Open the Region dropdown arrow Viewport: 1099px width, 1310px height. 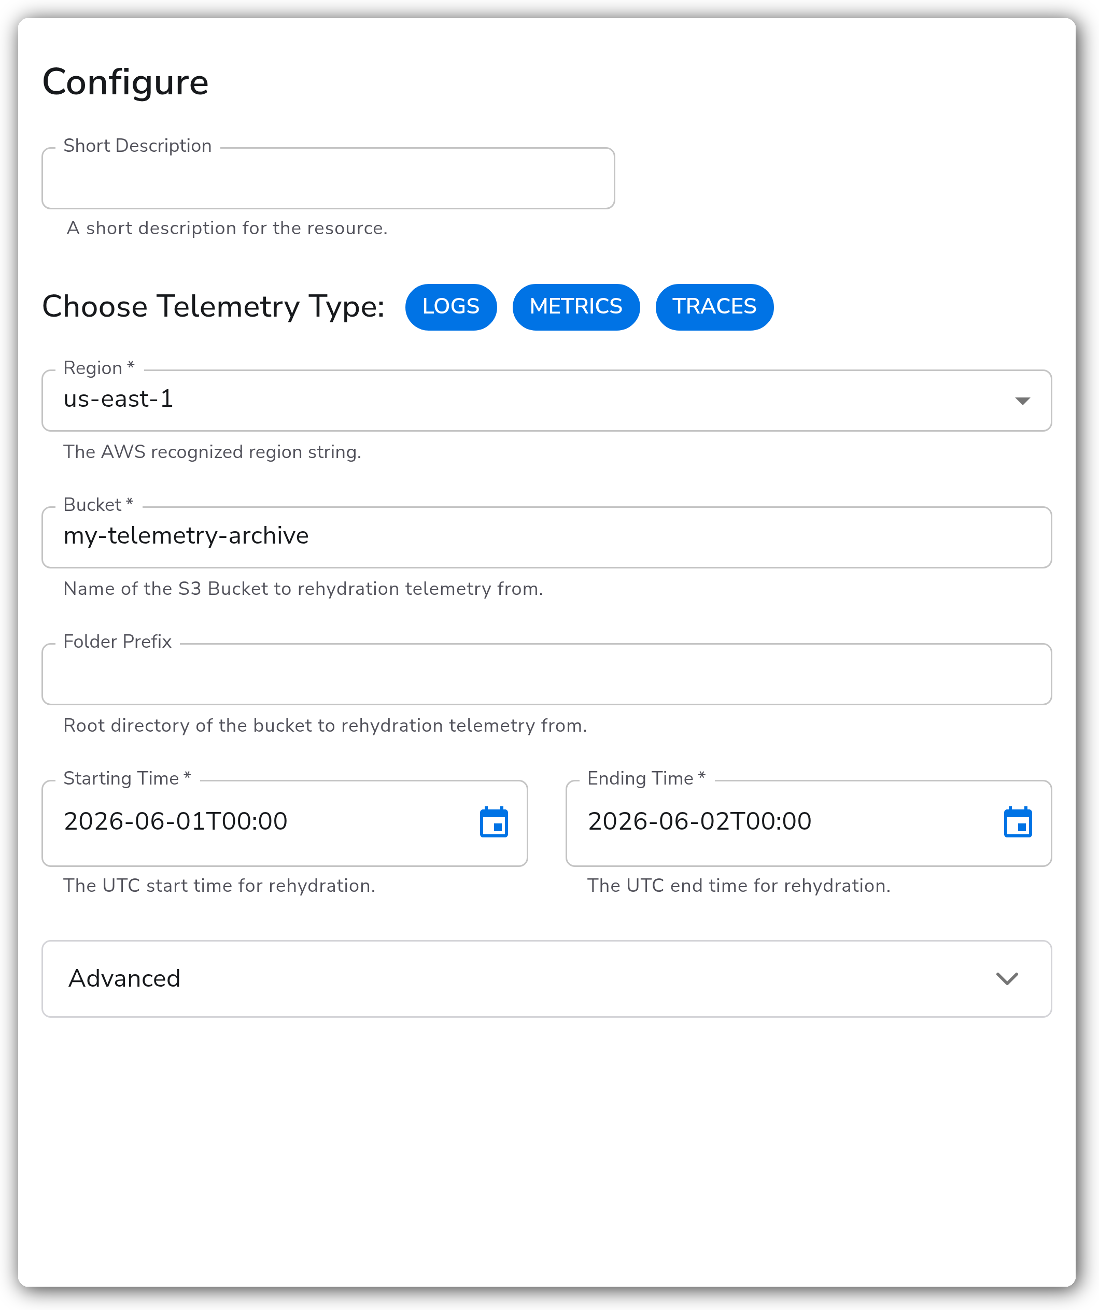pyautogui.click(x=1022, y=401)
